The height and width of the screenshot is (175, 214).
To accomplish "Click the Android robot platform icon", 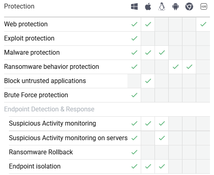I will point(176,6).
